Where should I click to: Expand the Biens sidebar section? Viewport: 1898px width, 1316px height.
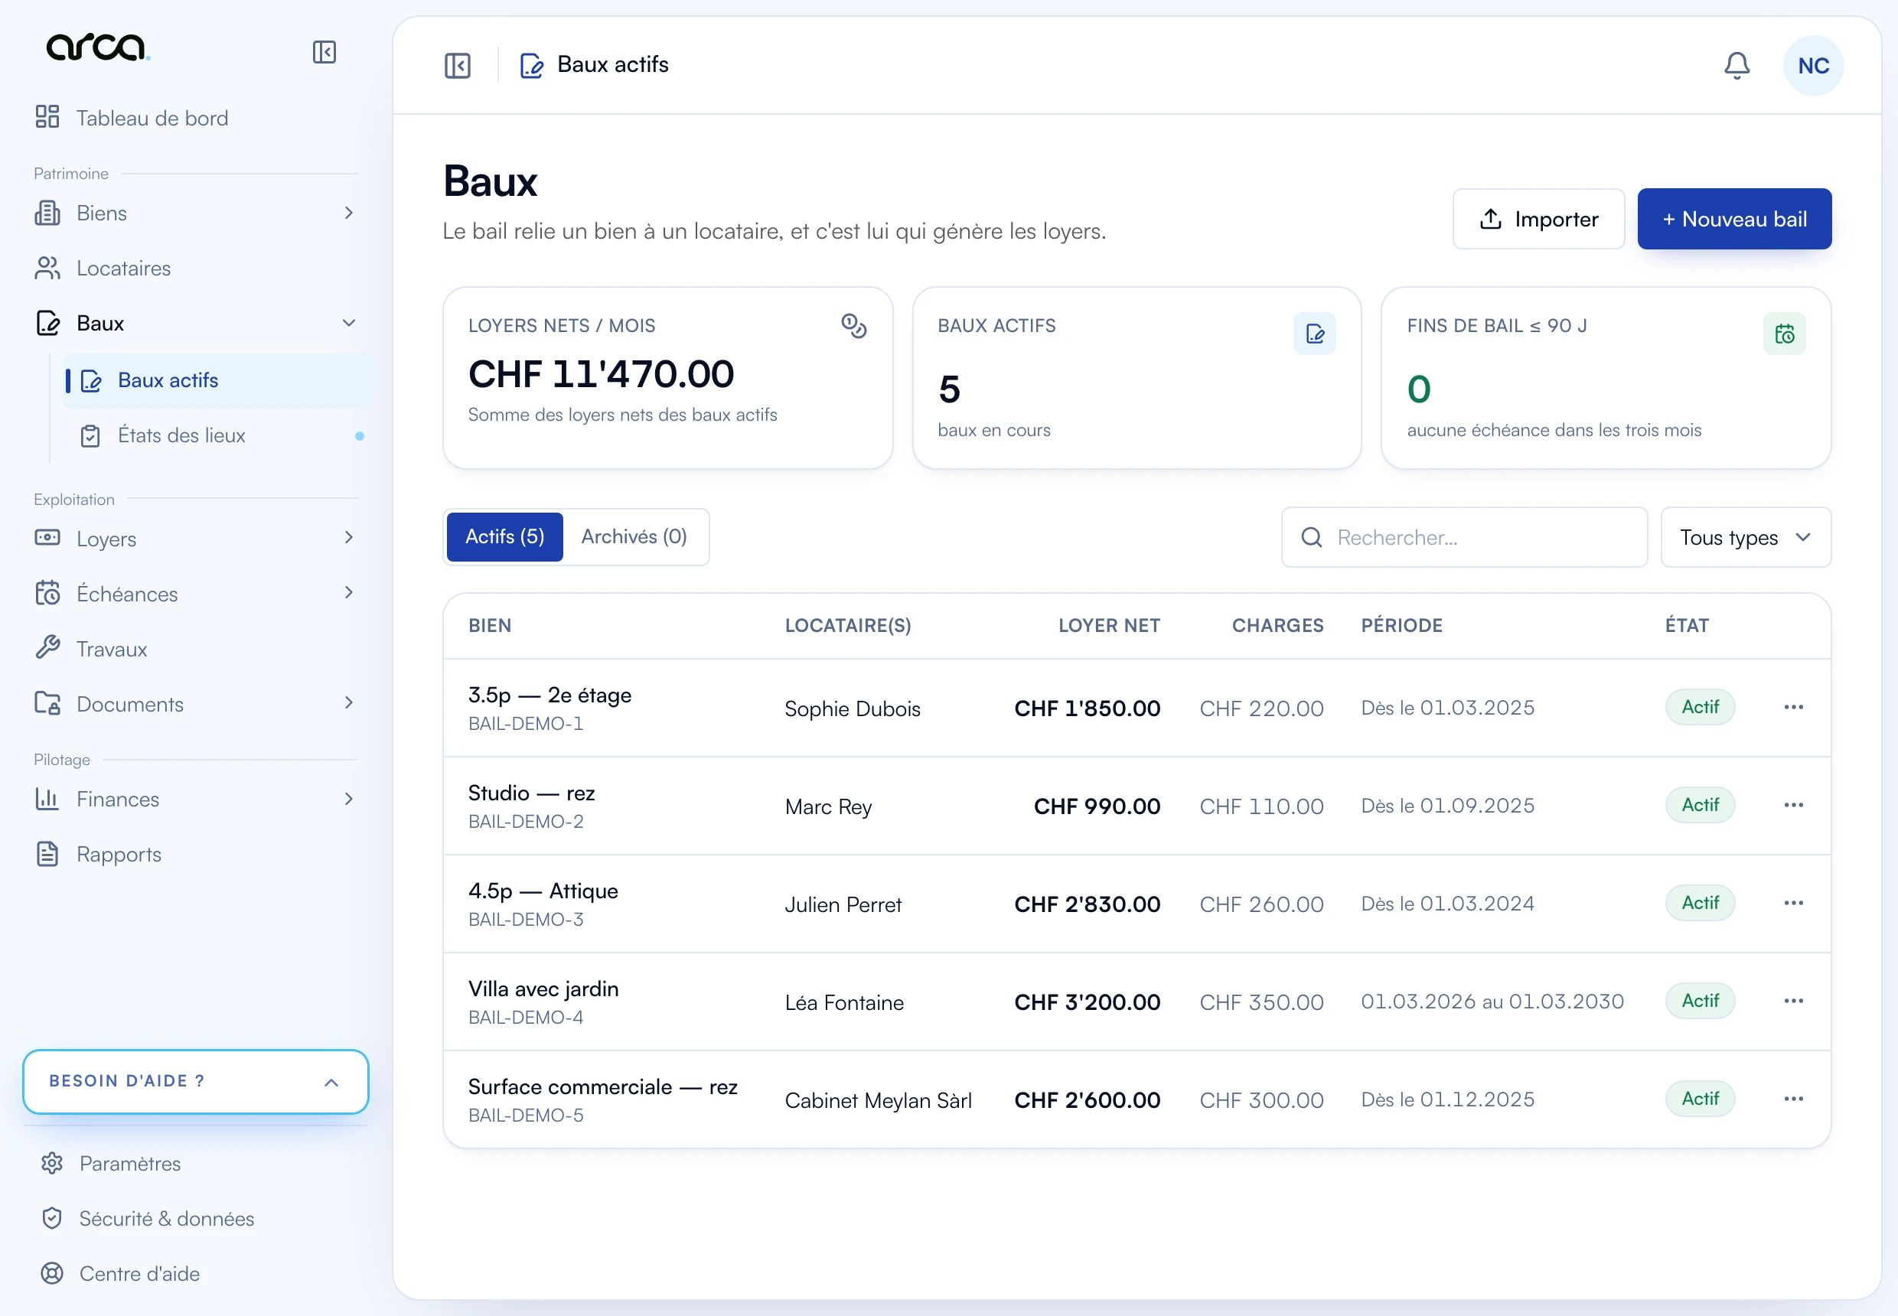(x=195, y=213)
